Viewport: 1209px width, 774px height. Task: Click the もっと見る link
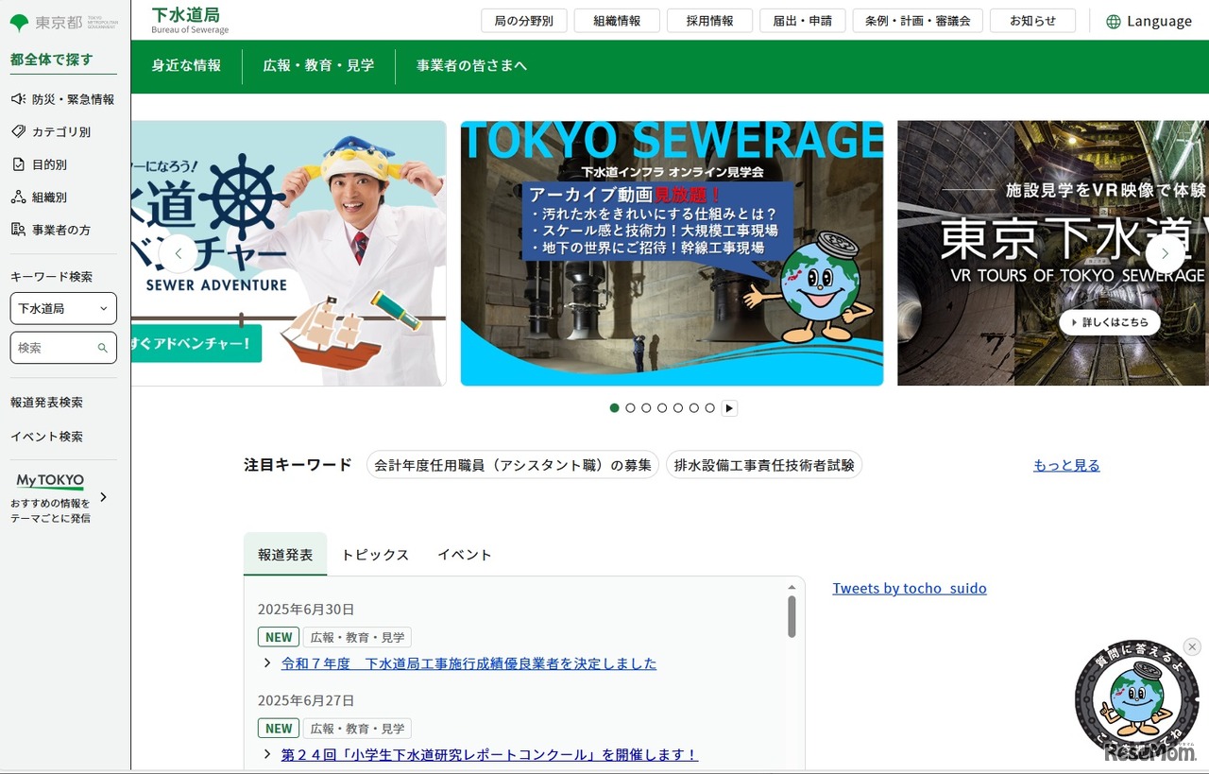(x=1066, y=465)
